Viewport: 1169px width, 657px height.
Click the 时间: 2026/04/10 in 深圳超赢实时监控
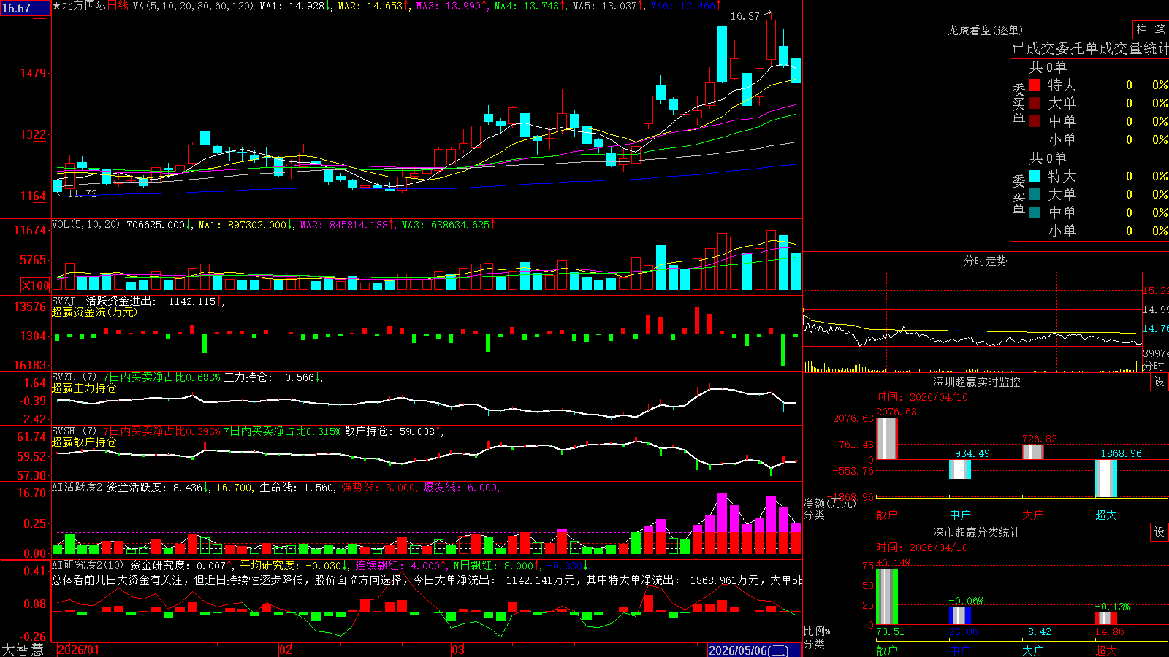pyautogui.click(x=922, y=397)
